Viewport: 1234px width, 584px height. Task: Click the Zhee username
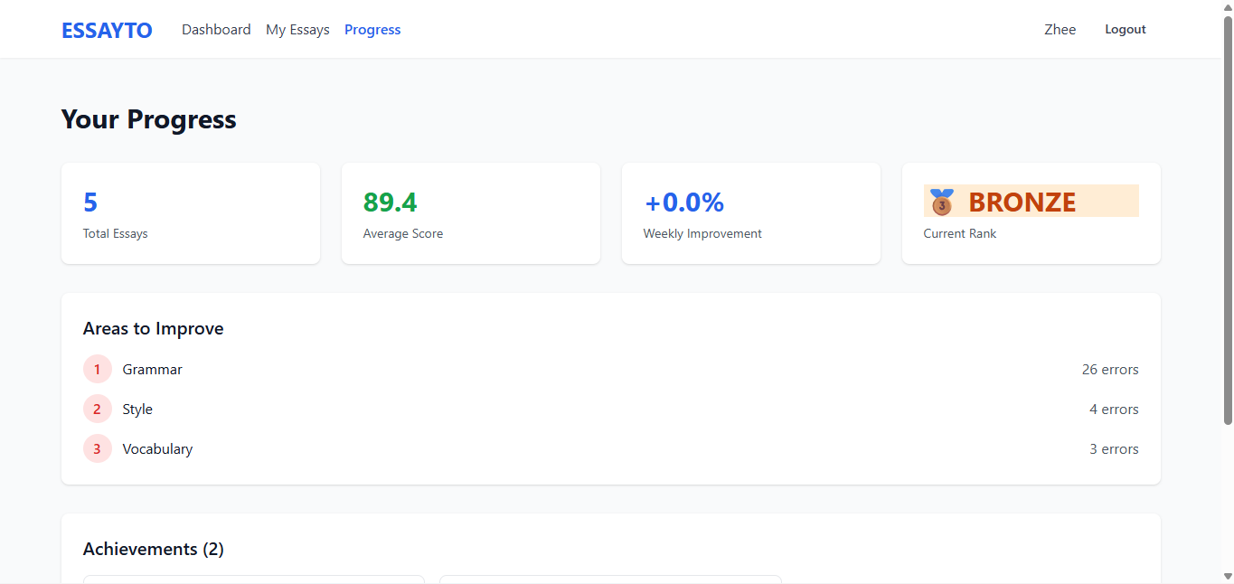(1060, 30)
